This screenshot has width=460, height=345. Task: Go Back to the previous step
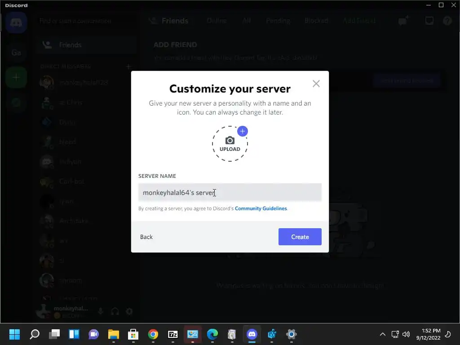click(146, 237)
